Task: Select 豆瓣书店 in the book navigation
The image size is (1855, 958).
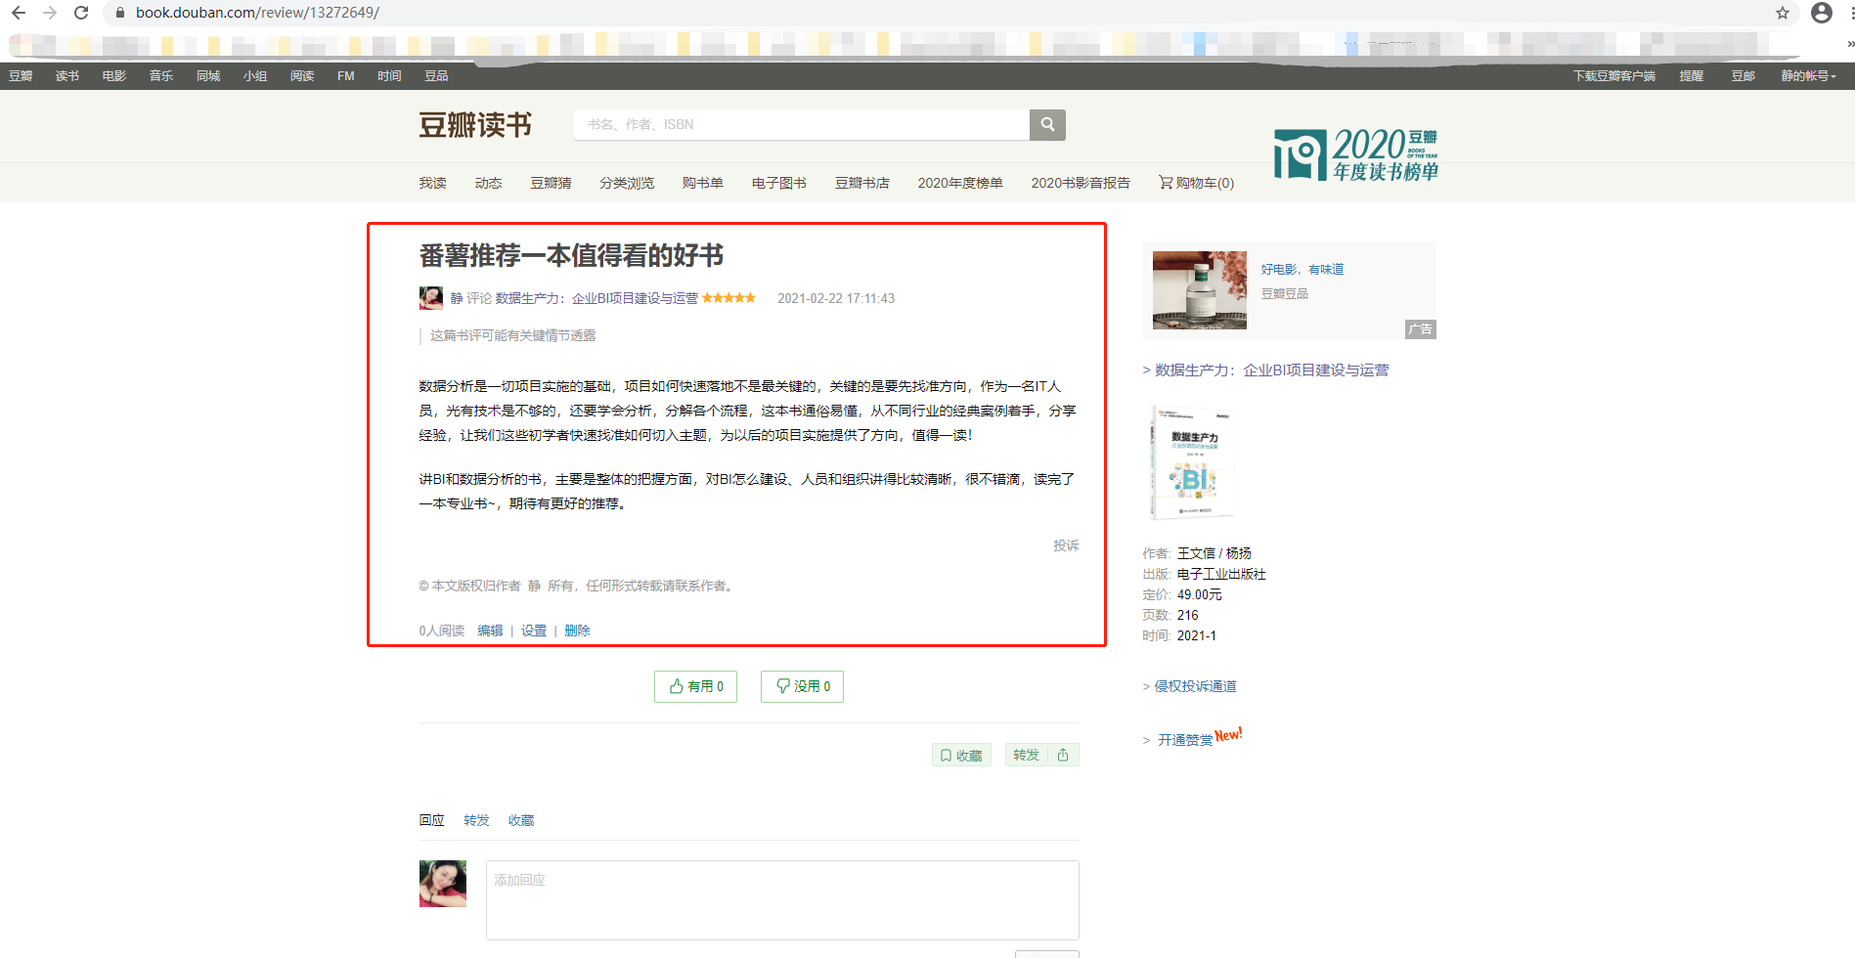Action: point(862,183)
